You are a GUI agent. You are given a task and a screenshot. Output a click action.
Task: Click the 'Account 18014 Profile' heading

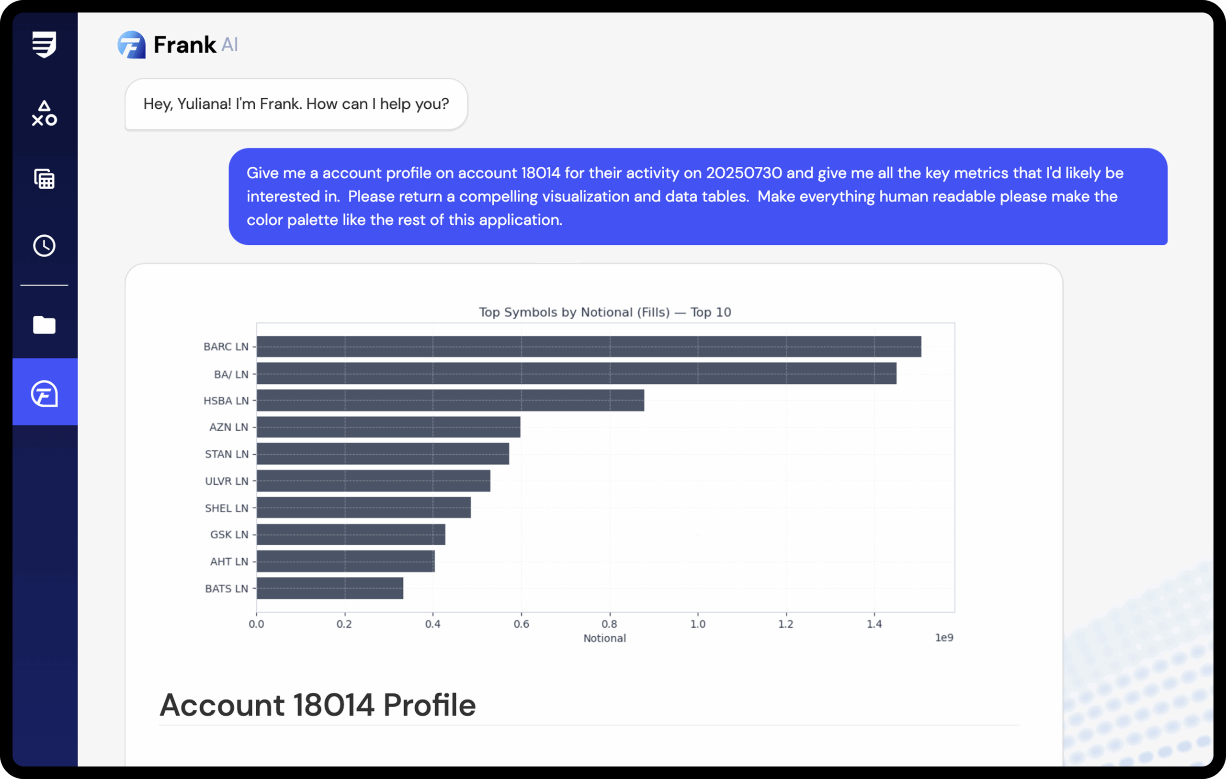tap(318, 706)
